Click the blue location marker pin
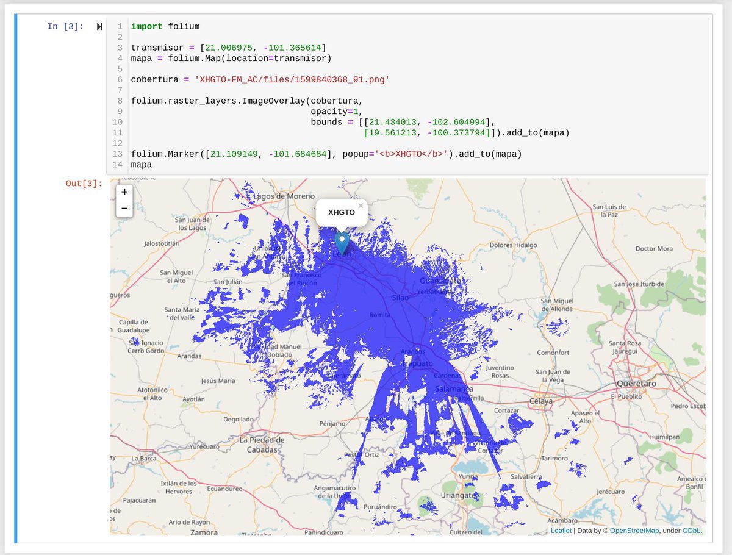 [x=342, y=243]
